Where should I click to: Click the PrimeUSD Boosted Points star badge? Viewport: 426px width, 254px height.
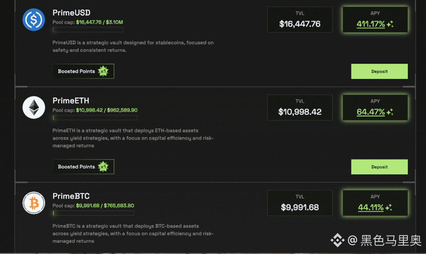[103, 71]
